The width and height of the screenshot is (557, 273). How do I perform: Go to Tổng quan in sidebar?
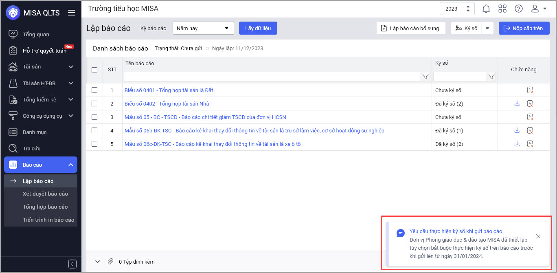(x=36, y=34)
